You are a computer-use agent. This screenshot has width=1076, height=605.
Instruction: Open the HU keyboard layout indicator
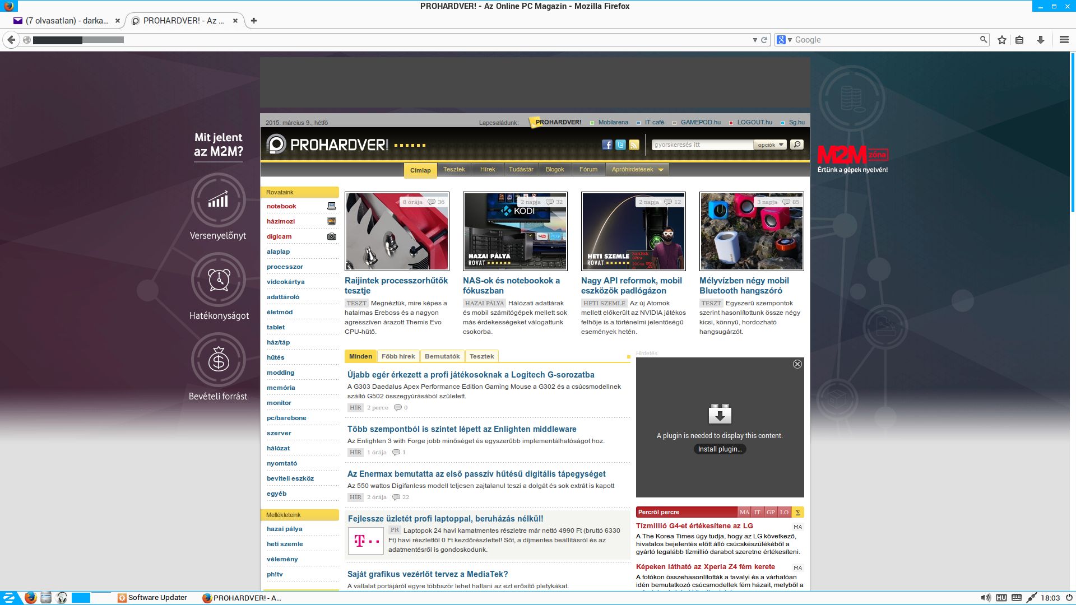[1001, 598]
